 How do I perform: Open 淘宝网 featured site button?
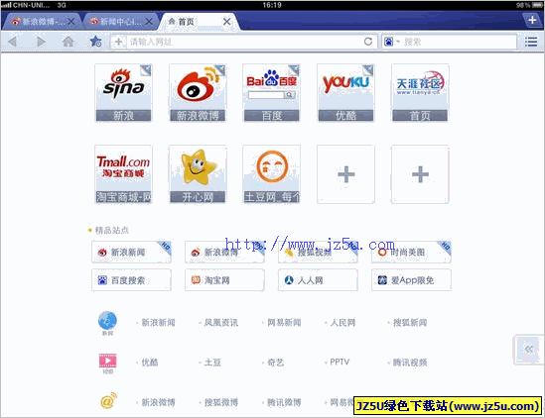[224, 280]
